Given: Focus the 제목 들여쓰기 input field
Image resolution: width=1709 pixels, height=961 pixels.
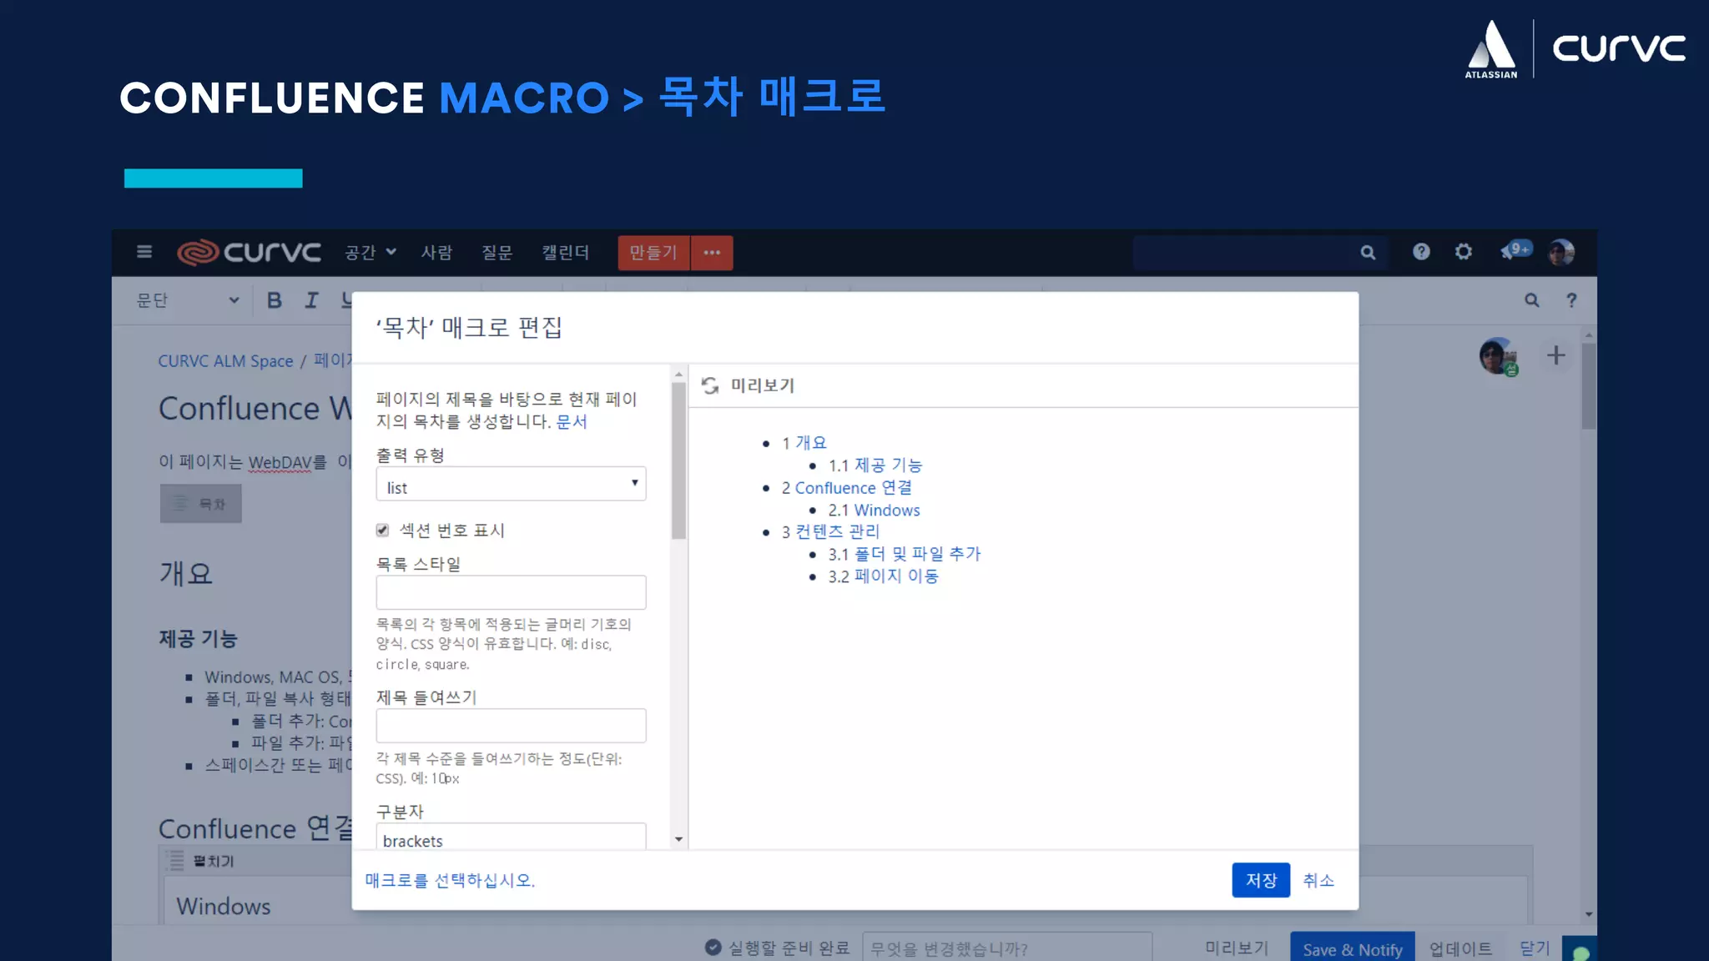Looking at the screenshot, I should pos(511,726).
